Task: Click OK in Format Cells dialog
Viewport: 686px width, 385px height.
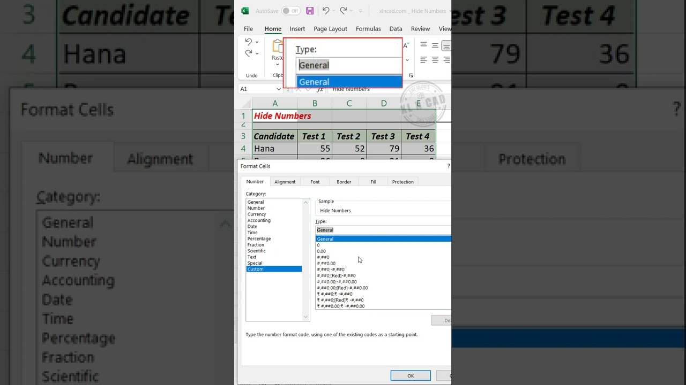Action: tap(411, 376)
